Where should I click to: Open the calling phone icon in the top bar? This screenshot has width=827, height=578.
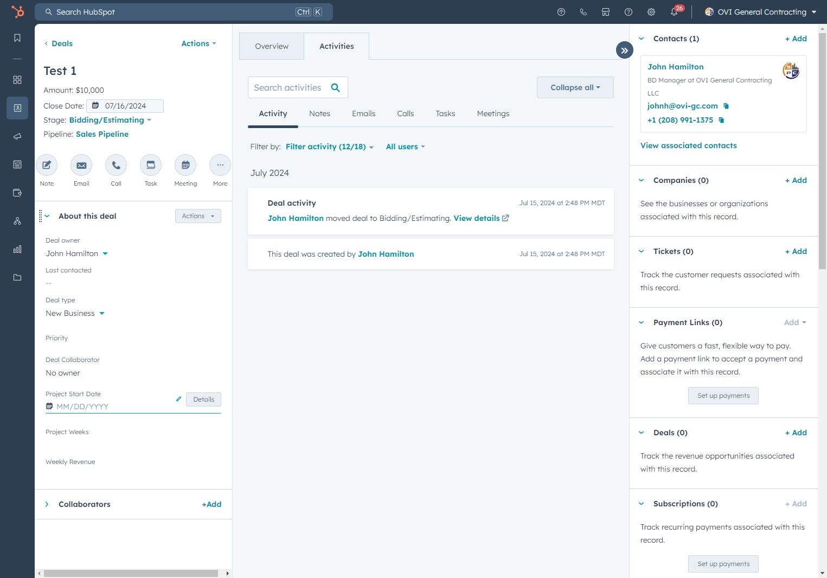pos(584,12)
